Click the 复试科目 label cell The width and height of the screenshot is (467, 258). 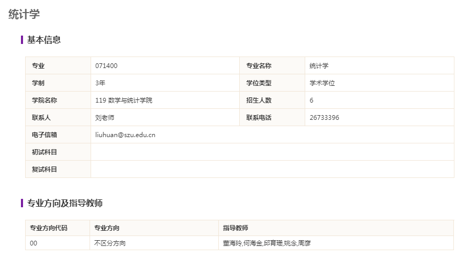coord(58,169)
